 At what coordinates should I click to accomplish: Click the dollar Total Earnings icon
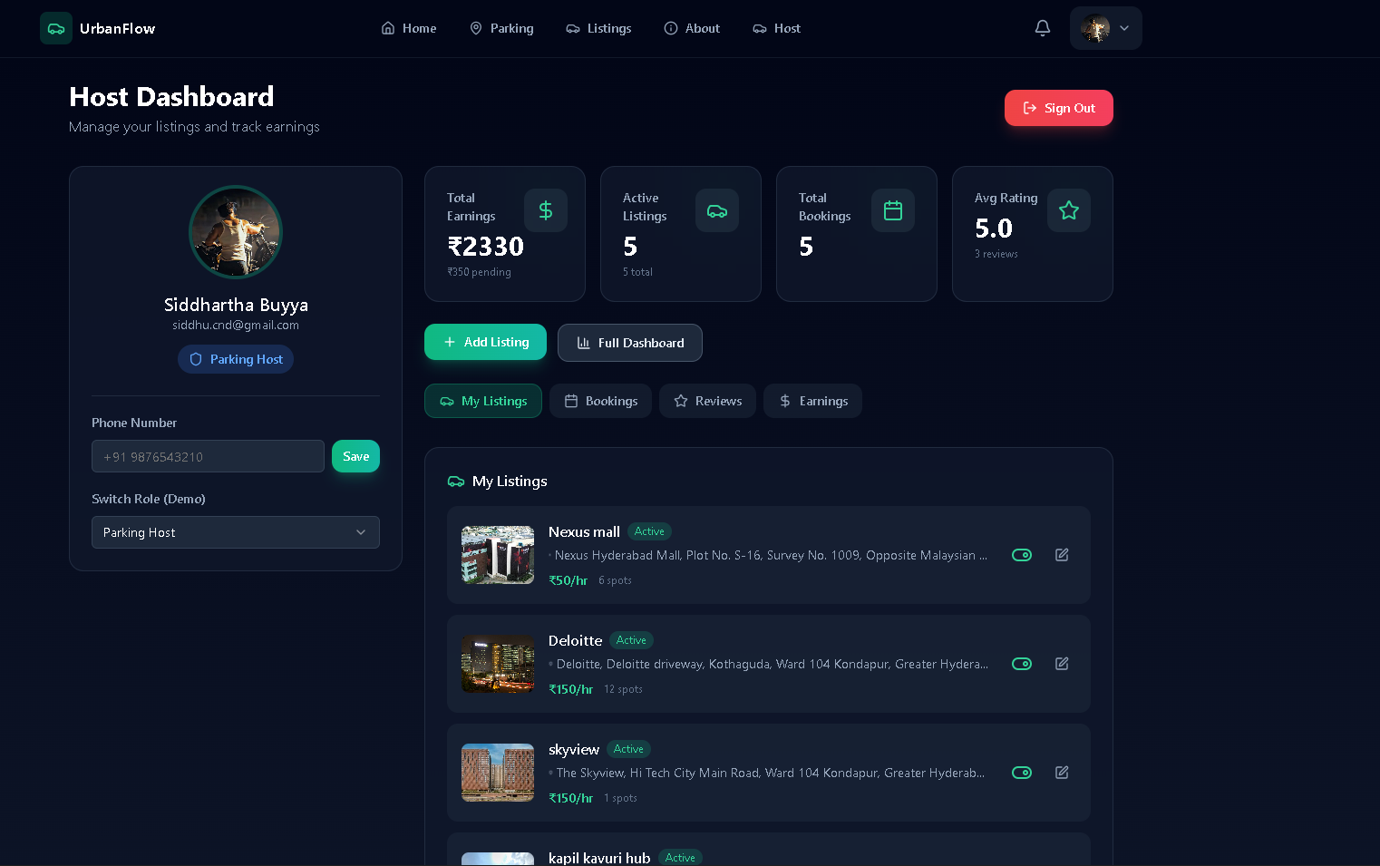[546, 210]
